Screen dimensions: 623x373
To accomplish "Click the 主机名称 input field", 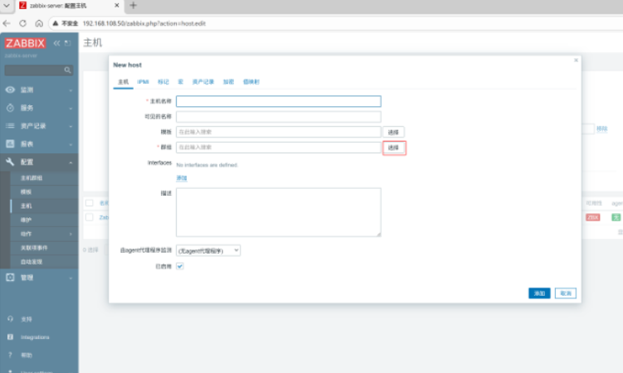I will (279, 101).
